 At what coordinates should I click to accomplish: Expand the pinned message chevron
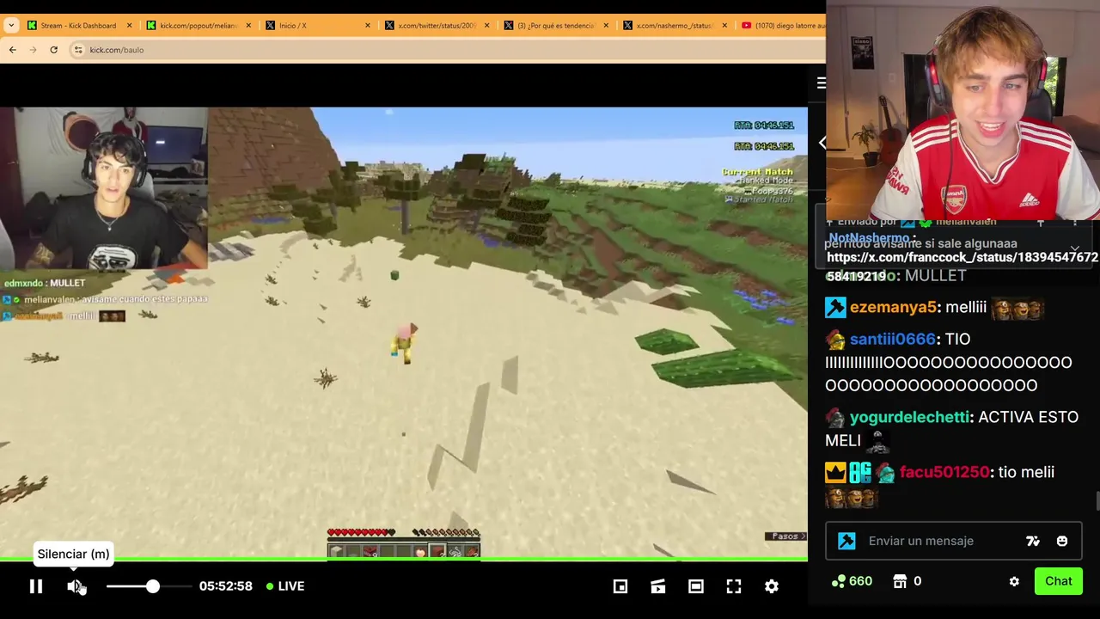tap(1075, 248)
